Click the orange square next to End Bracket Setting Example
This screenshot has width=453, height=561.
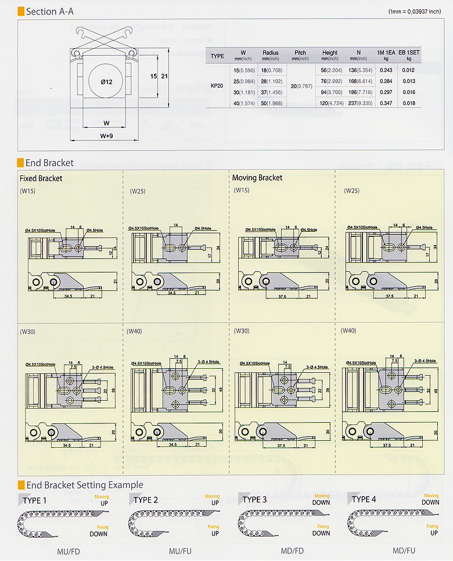click(x=21, y=485)
